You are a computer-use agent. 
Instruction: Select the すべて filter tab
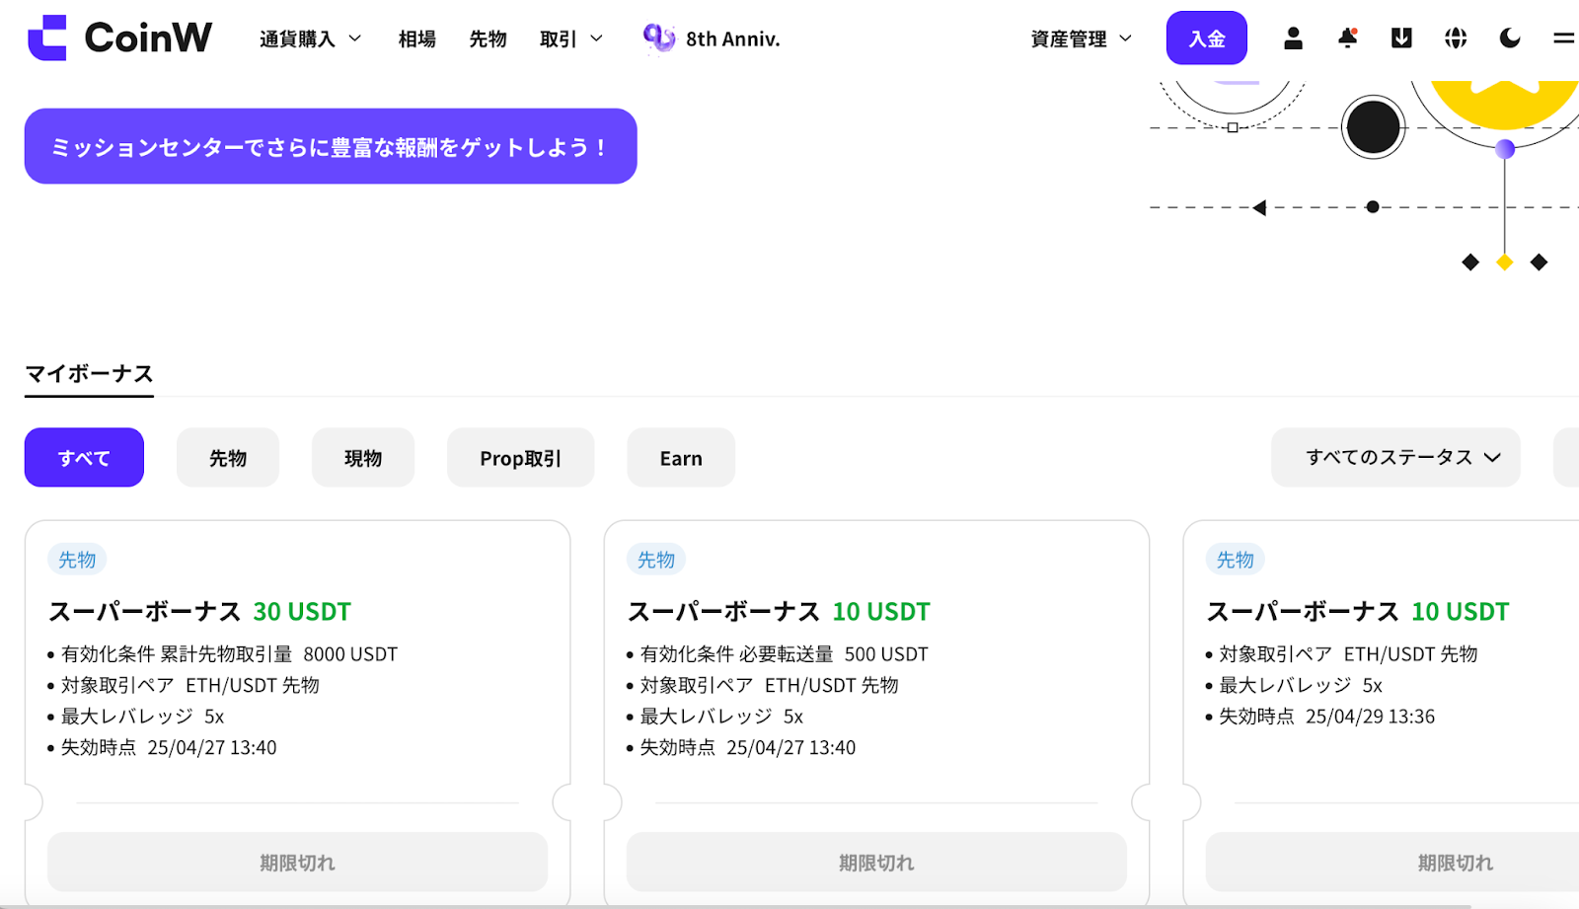pyautogui.click(x=84, y=457)
